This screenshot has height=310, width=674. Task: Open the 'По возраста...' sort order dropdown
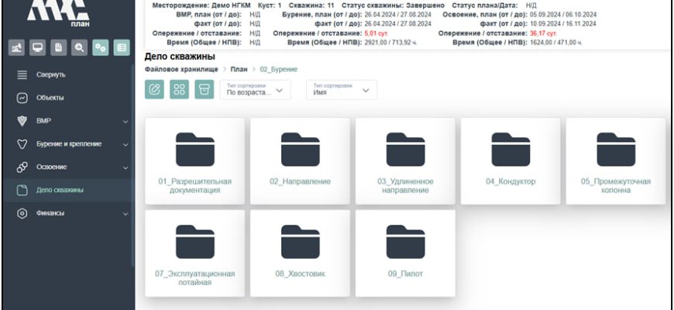[x=255, y=90]
